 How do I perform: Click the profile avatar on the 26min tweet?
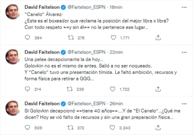pos(13,108)
